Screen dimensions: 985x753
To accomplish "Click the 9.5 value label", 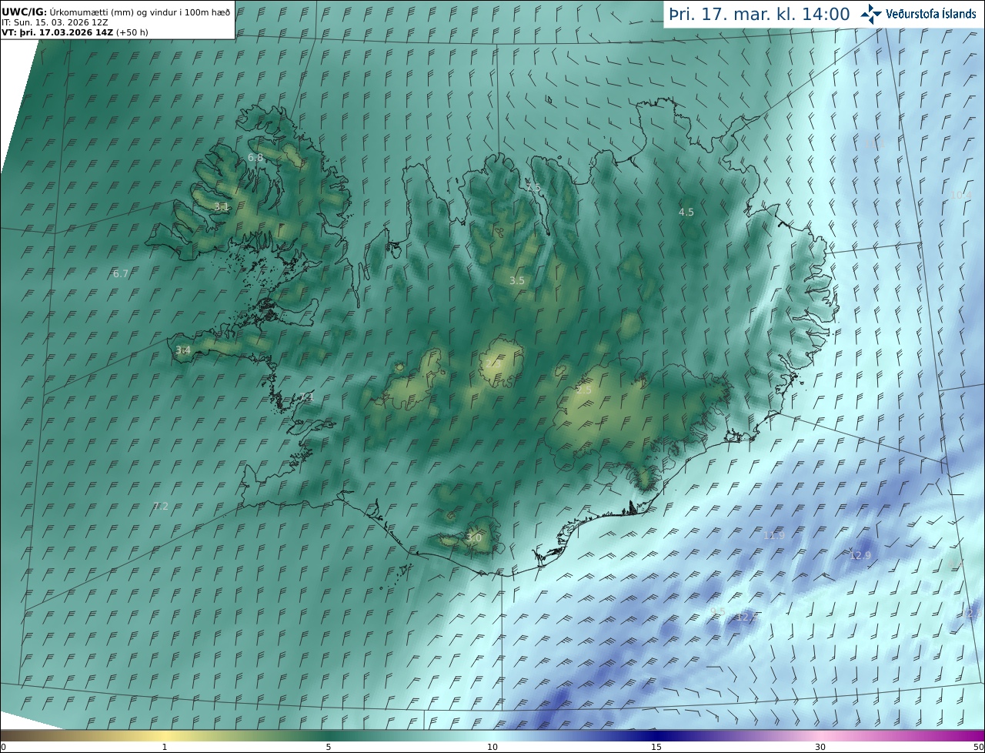I will coord(718,611).
